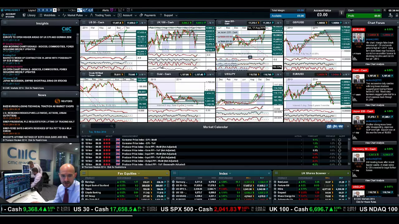Open View Chart Analysis under Germany 30 post
The image size is (399, 224).
[x=374, y=180]
